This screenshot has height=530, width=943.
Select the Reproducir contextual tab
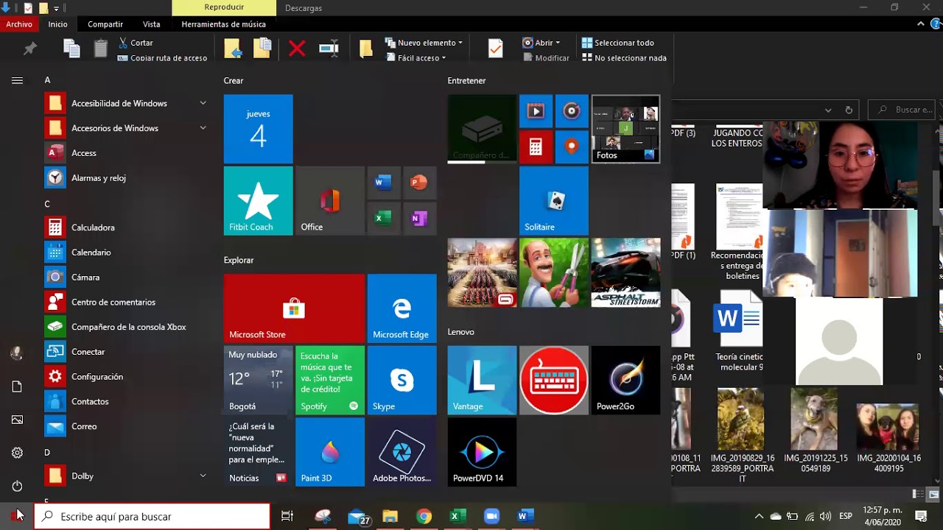(x=224, y=7)
